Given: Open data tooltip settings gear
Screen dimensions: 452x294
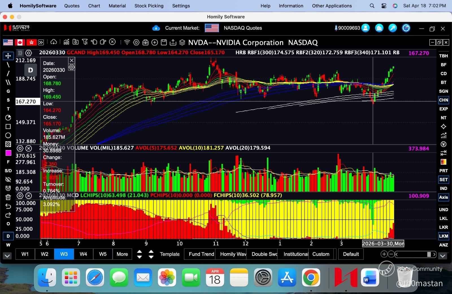Looking at the screenshot, I should [72, 67].
